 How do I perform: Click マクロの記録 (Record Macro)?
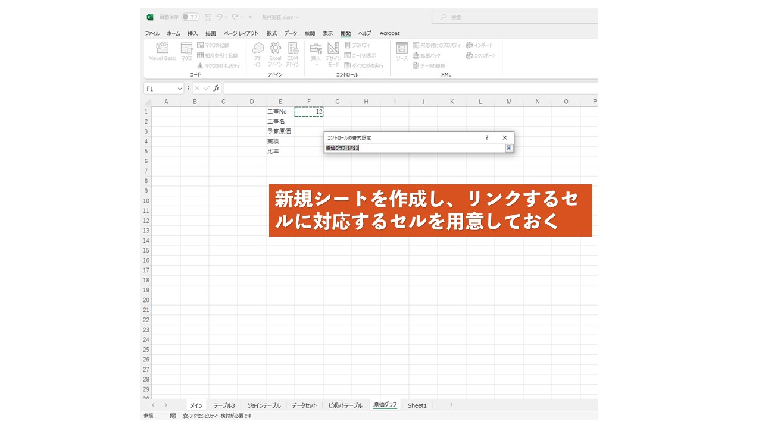coord(213,45)
